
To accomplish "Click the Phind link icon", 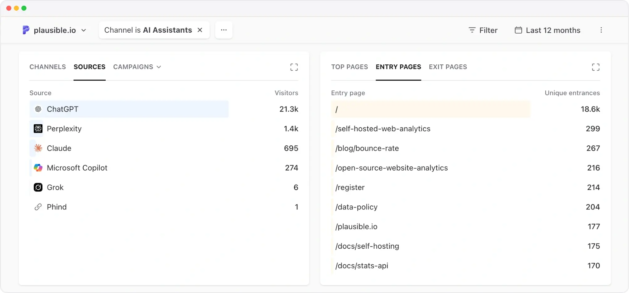I will [x=38, y=207].
